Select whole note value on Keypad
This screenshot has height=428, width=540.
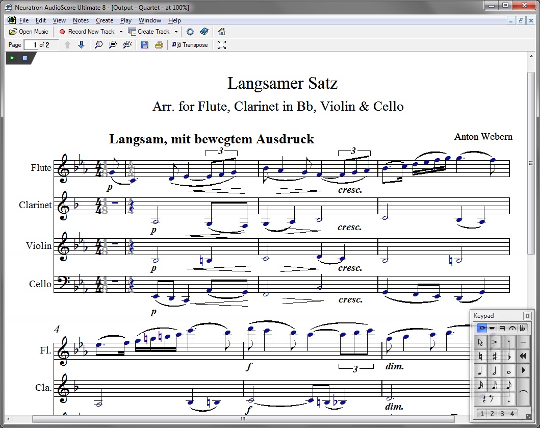coord(509,370)
